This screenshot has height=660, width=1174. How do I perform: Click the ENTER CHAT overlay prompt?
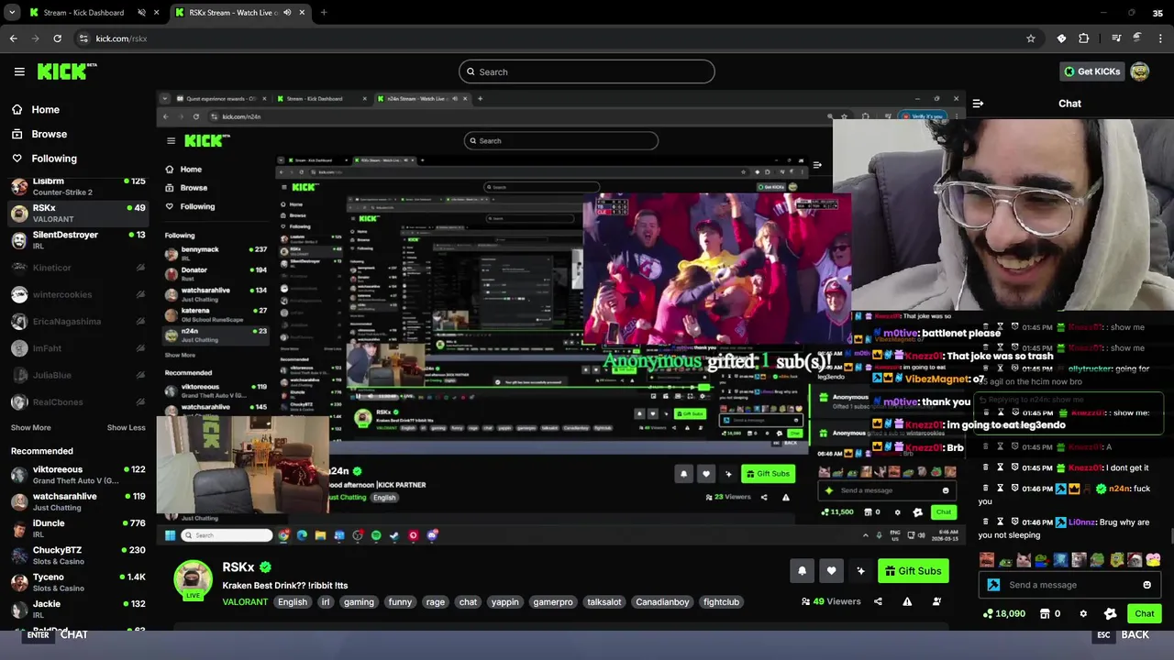coord(57,635)
